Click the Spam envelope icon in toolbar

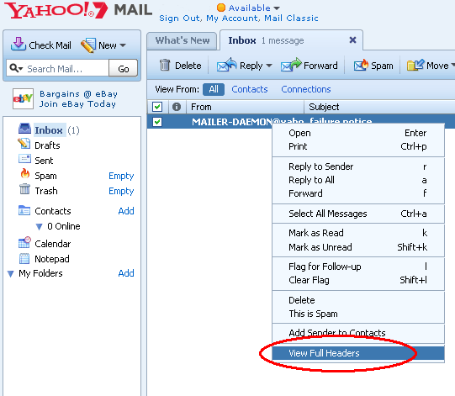pyautogui.click(x=361, y=65)
